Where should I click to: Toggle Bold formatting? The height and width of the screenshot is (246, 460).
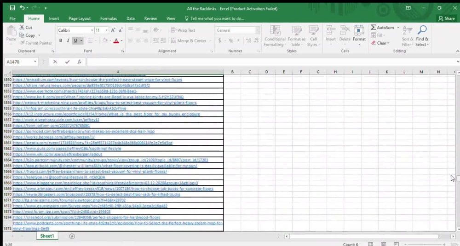[61, 40]
